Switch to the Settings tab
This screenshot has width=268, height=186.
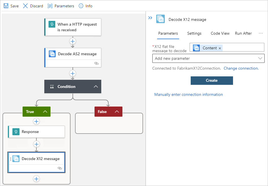(x=194, y=33)
